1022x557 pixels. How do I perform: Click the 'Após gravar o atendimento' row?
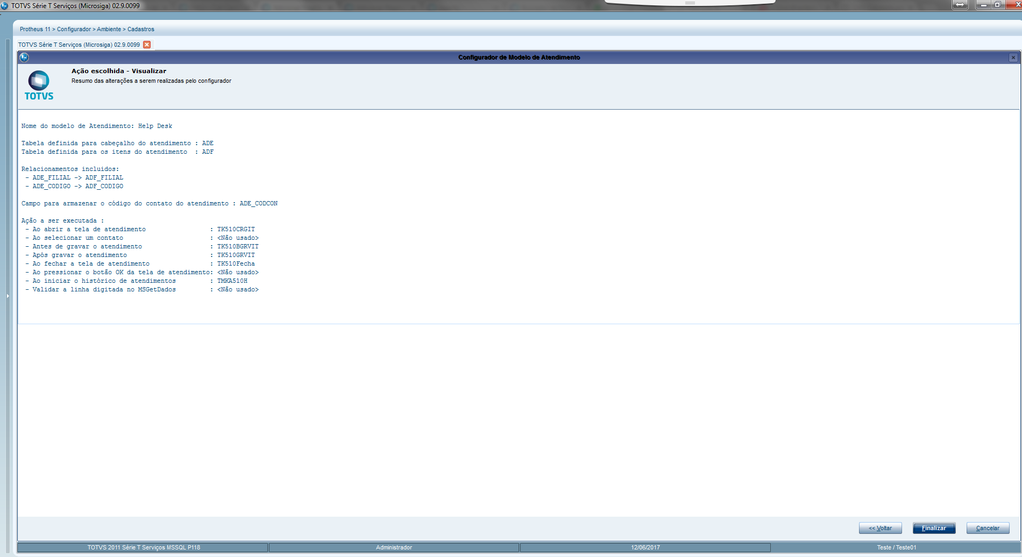click(140, 255)
